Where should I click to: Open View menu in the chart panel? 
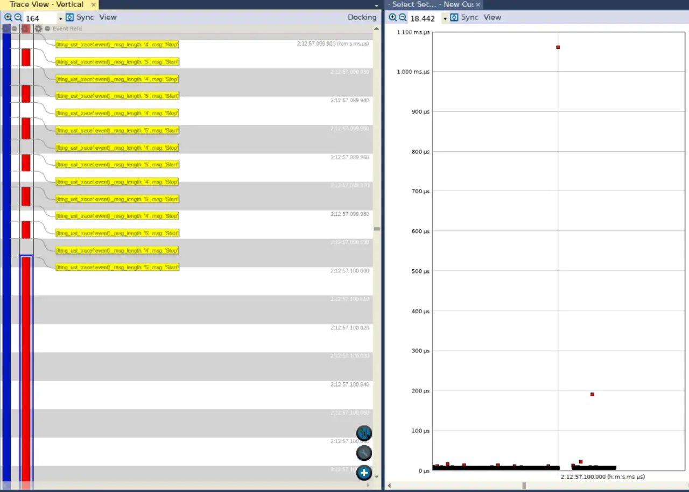(492, 17)
